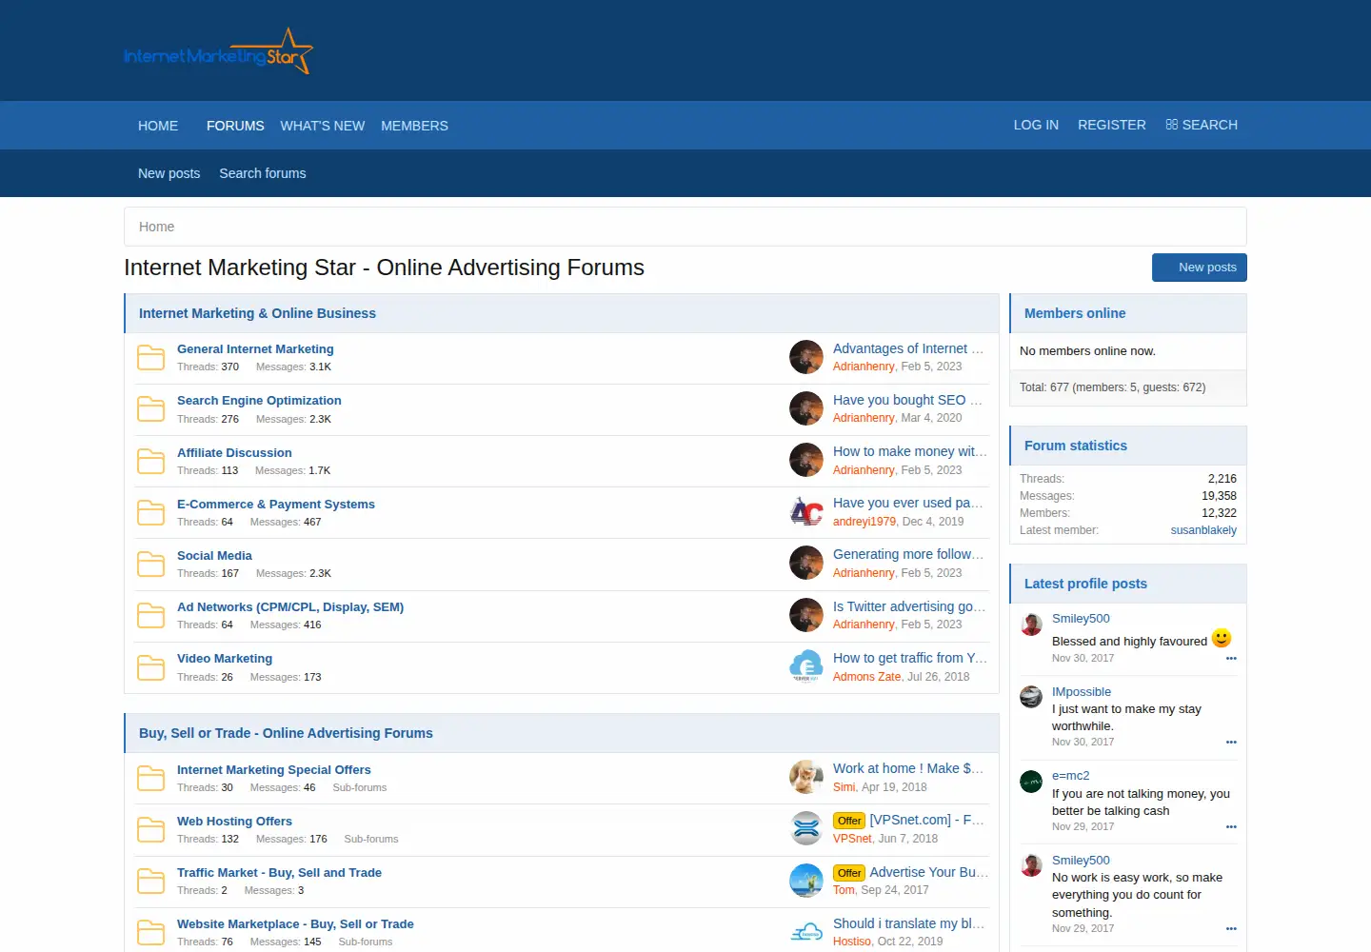
Task: Click the Internet Marketing Star logo
Action: point(218,51)
